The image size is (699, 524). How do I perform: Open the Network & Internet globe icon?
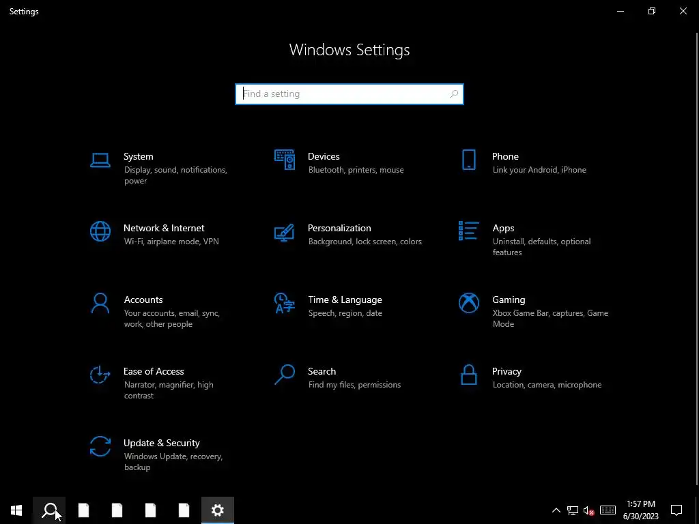pyautogui.click(x=100, y=231)
